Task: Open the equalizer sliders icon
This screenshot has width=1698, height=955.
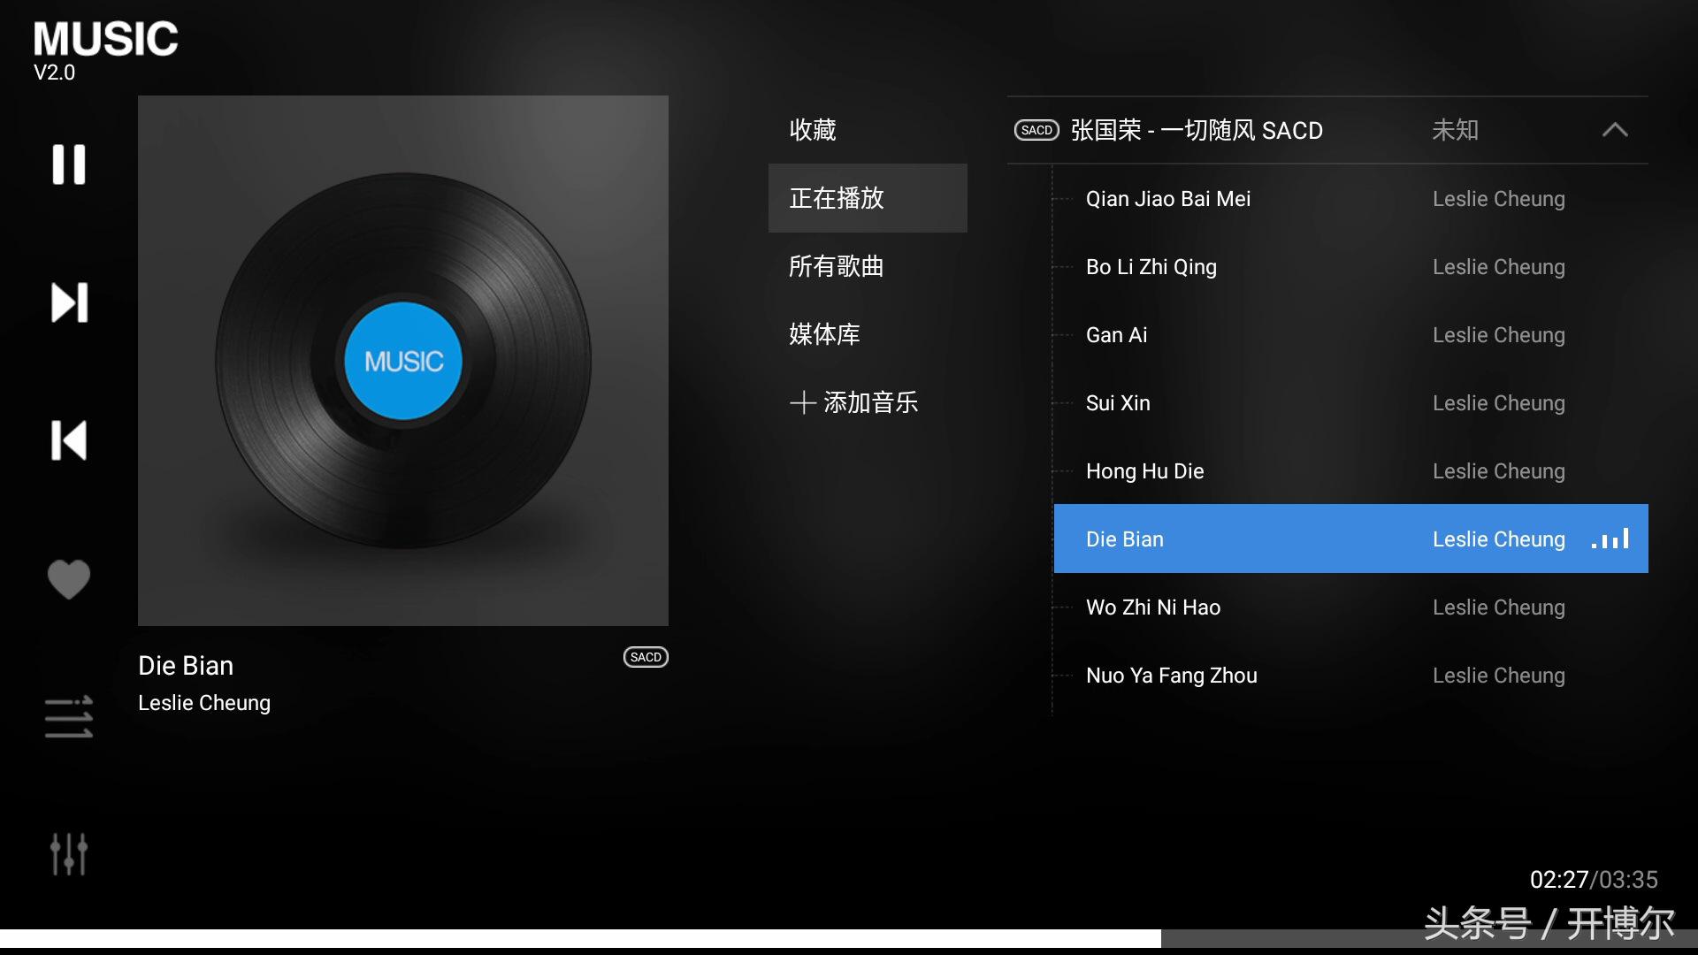Action: coord(69,854)
